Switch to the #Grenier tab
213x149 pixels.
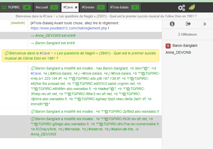[x=93, y=7]
